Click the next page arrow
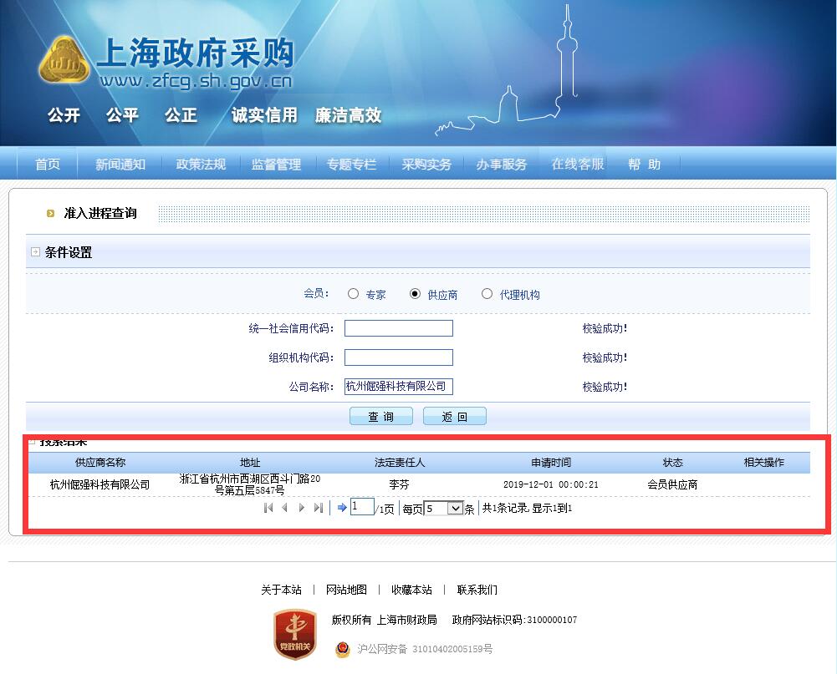 click(x=302, y=508)
